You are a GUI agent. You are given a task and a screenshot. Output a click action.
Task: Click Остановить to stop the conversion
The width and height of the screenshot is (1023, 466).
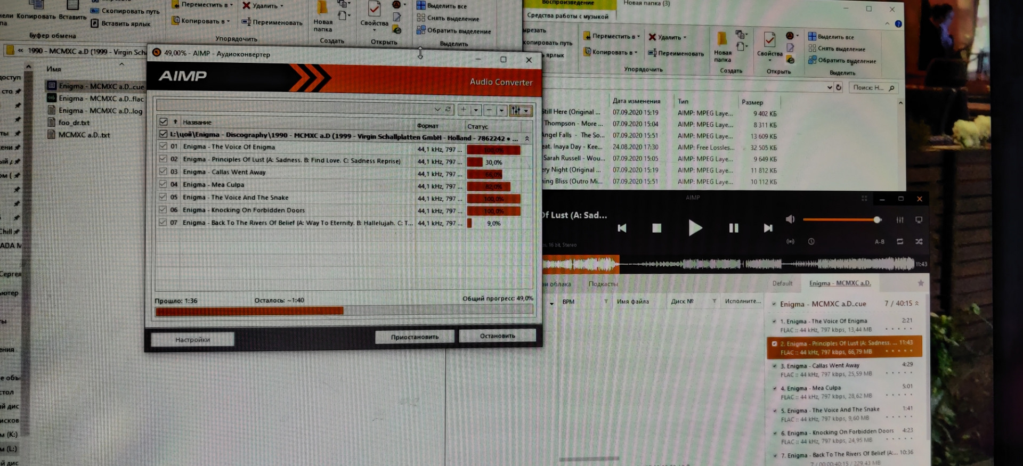(x=497, y=336)
